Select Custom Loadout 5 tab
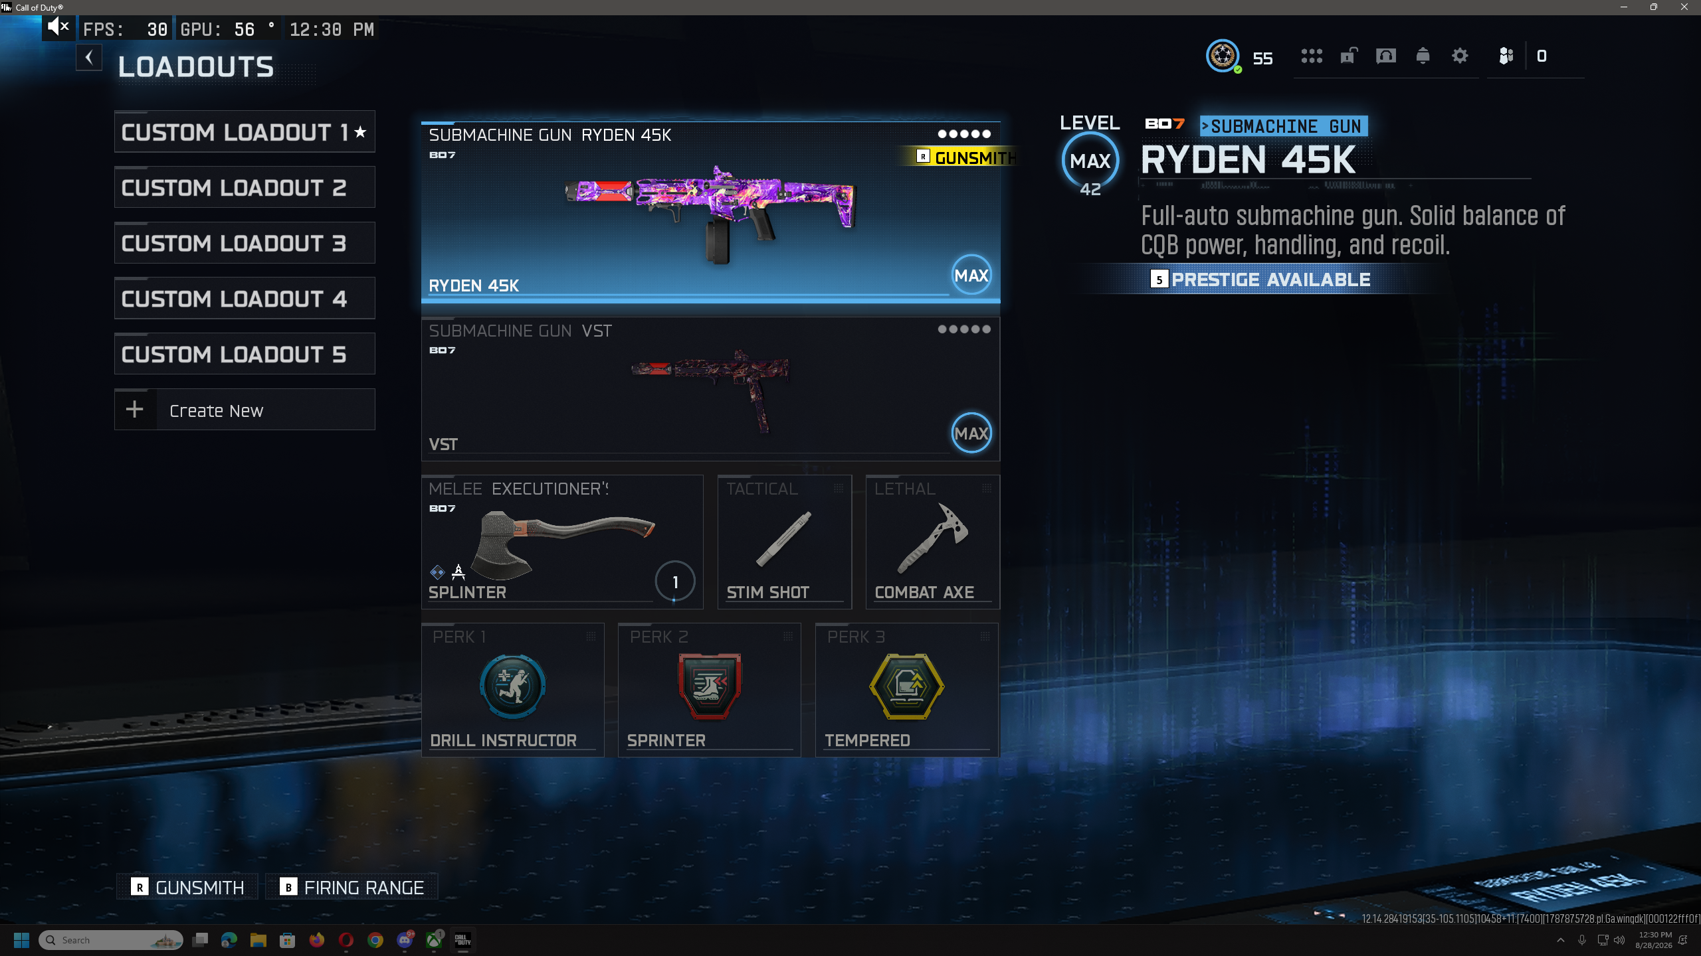1701x956 pixels. tap(245, 354)
